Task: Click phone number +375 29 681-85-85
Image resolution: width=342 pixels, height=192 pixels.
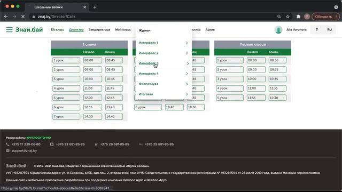Action: coord(115,144)
